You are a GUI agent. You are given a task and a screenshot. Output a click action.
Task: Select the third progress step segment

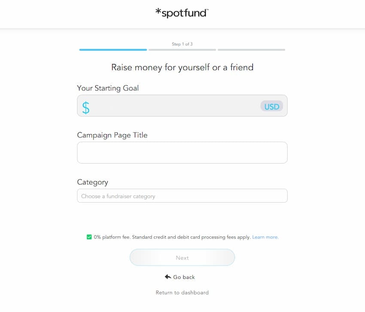tap(251, 50)
